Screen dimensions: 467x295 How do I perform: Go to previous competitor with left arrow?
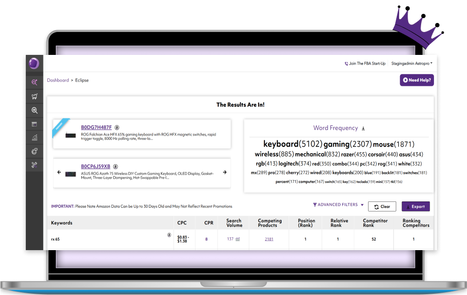pyautogui.click(x=59, y=172)
